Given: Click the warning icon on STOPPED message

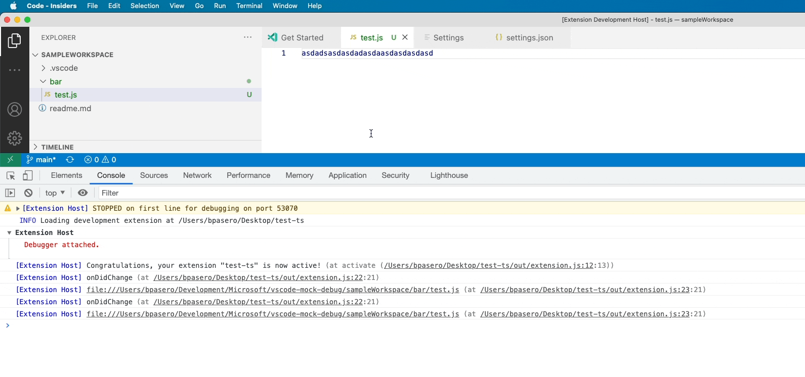Looking at the screenshot, I should click(x=8, y=208).
